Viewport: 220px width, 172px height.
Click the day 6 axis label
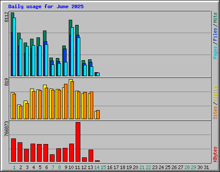coord(46,167)
